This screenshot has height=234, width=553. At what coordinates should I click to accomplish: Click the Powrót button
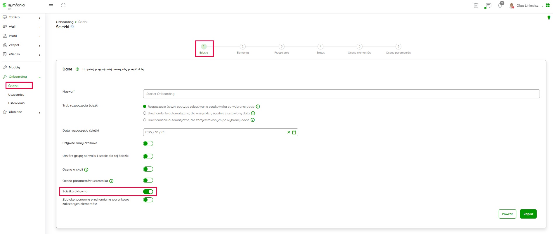(x=507, y=214)
